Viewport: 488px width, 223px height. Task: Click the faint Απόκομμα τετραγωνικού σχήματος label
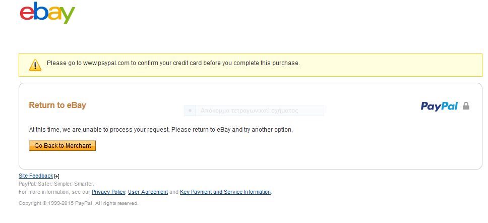(x=249, y=110)
